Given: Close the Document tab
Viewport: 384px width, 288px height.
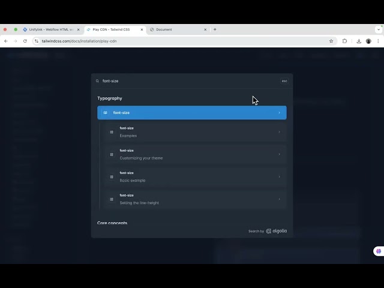Looking at the screenshot, I should (205, 29).
